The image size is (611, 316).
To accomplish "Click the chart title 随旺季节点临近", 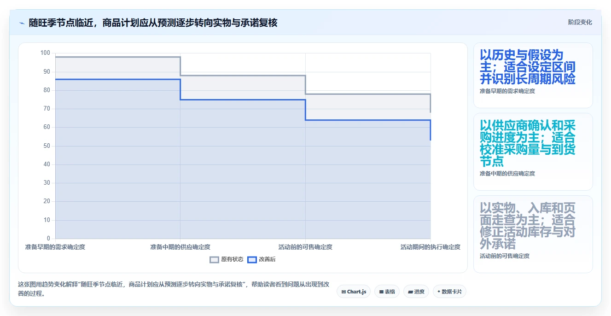I will 153,23.
